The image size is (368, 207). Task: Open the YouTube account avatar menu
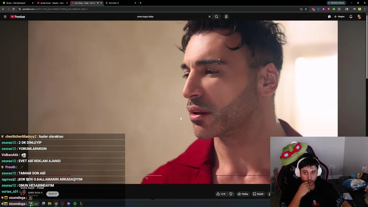click(x=359, y=17)
